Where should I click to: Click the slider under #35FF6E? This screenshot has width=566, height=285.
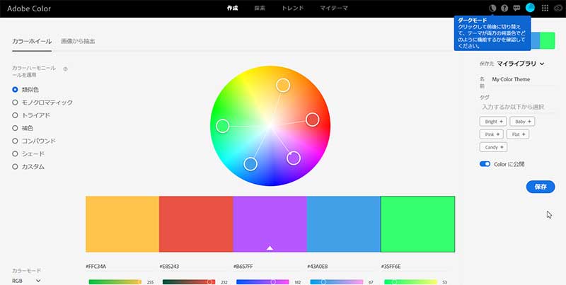[410, 281]
